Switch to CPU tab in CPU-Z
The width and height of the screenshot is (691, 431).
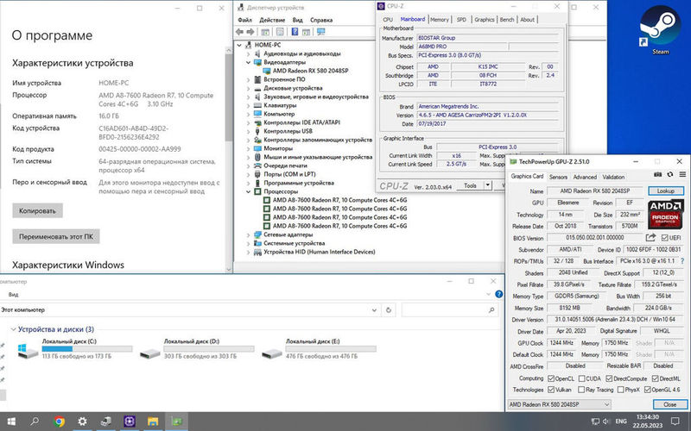coord(388,19)
